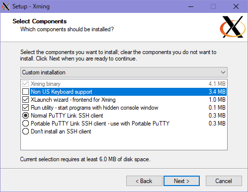Go Back to previous setup page
Viewport: 248px width, 192px height.
144,181
